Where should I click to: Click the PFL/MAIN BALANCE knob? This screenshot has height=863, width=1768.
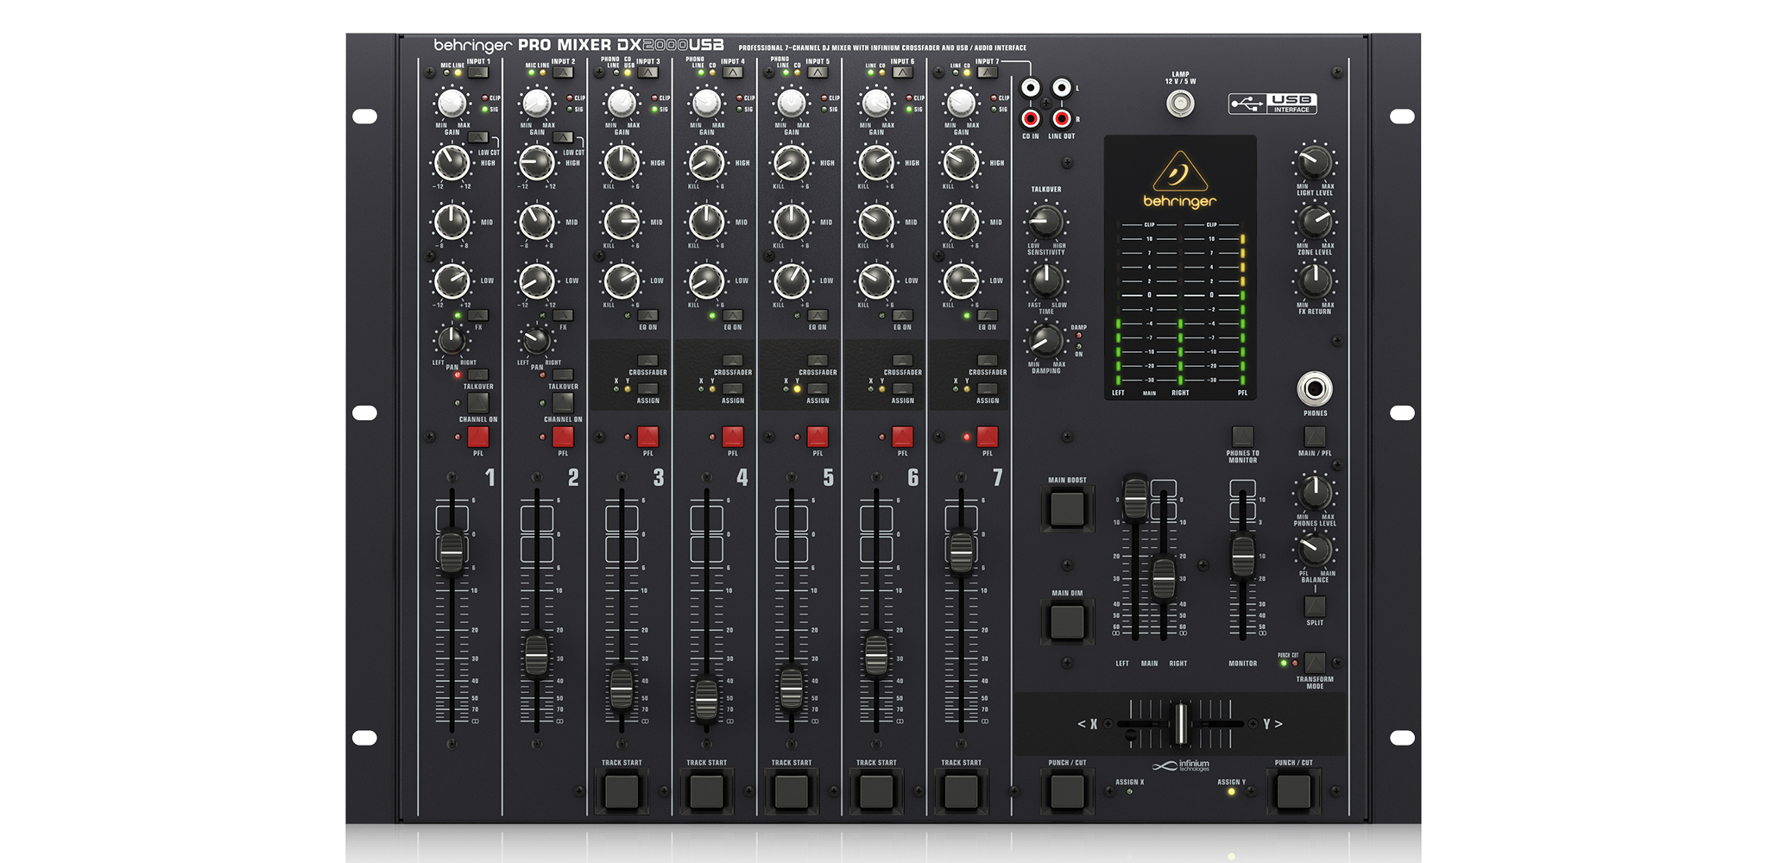pyautogui.click(x=1315, y=550)
